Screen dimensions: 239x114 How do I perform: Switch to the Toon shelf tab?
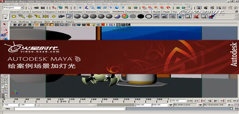coord(146,12)
